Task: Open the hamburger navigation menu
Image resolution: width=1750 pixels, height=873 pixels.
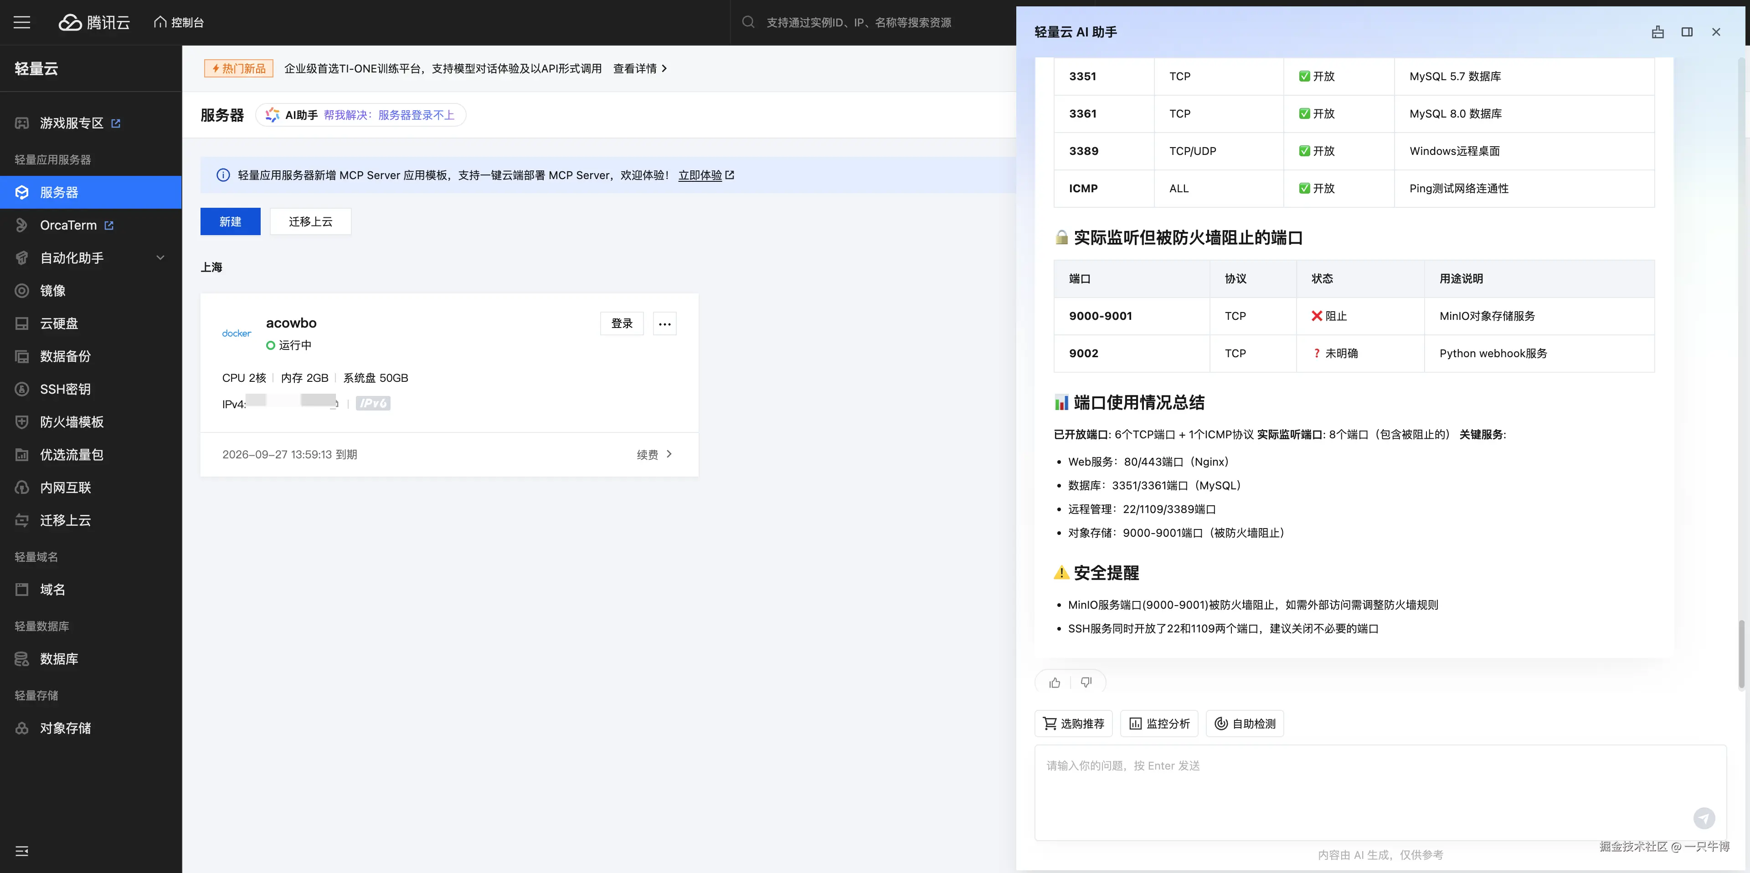Action: click(21, 22)
